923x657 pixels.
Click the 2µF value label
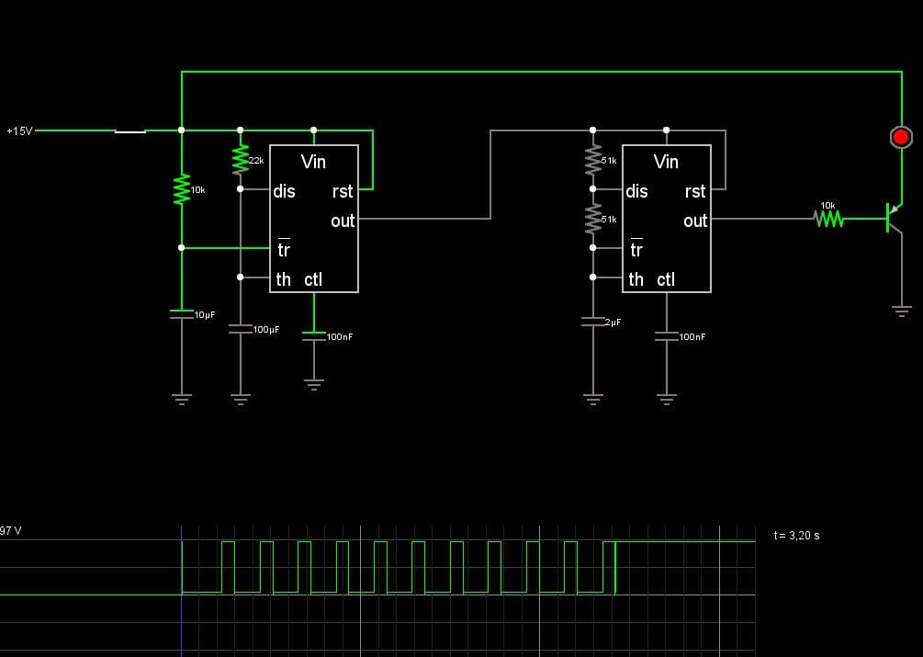click(613, 322)
